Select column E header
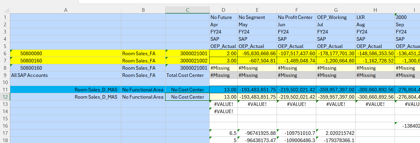 pos(257,10)
